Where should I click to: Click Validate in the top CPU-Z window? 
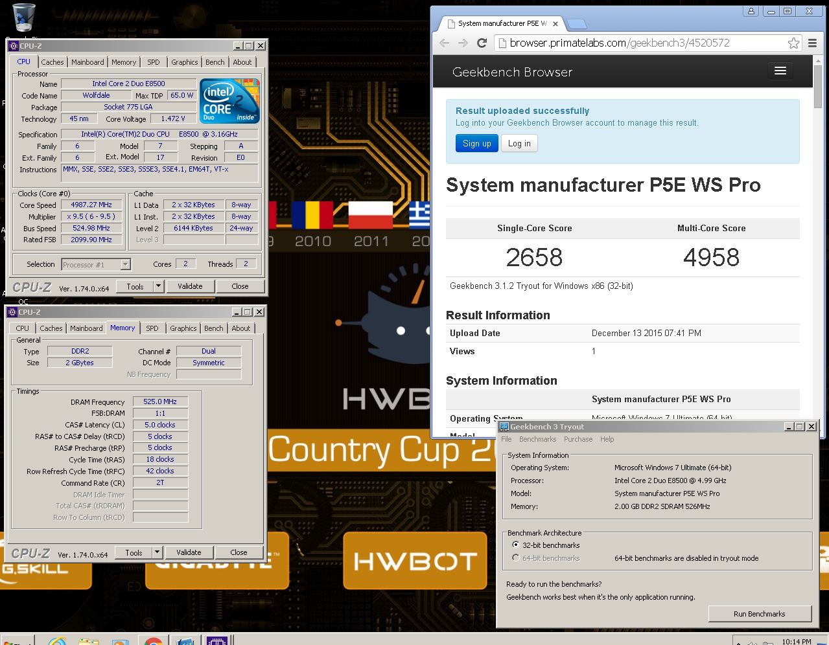190,286
